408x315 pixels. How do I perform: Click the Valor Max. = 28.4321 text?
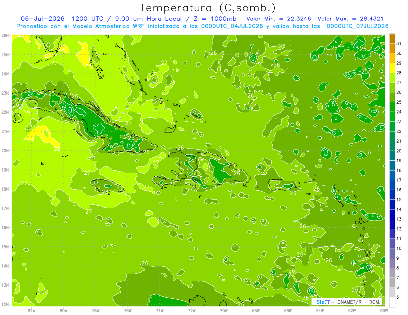pos(351,19)
